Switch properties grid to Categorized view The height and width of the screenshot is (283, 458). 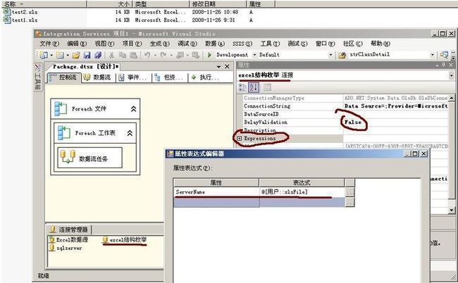pos(242,87)
